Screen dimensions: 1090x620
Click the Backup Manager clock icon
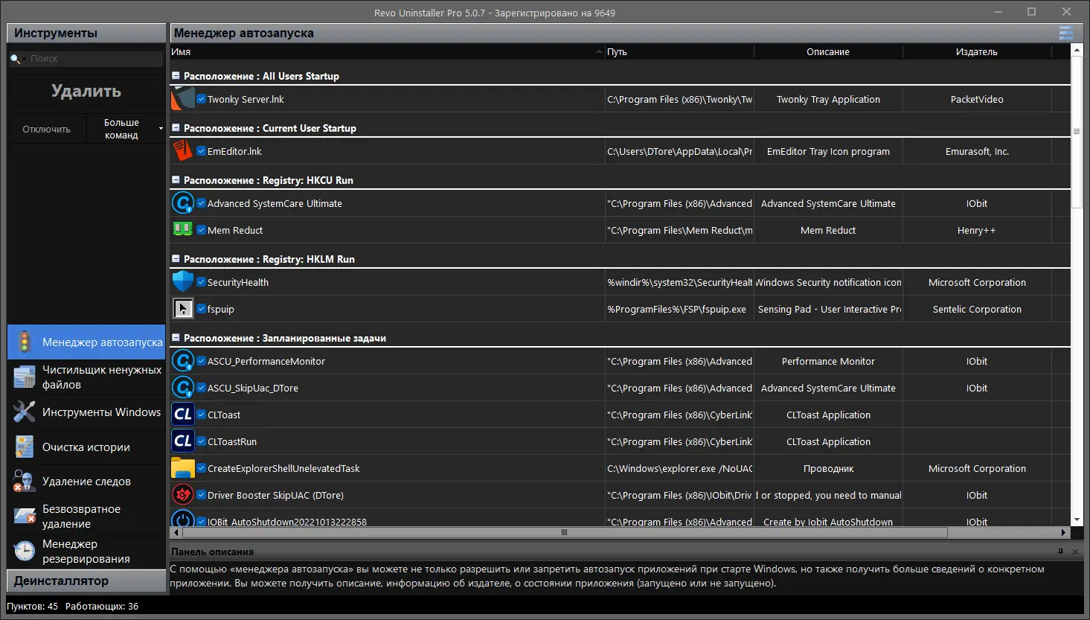[x=25, y=551]
